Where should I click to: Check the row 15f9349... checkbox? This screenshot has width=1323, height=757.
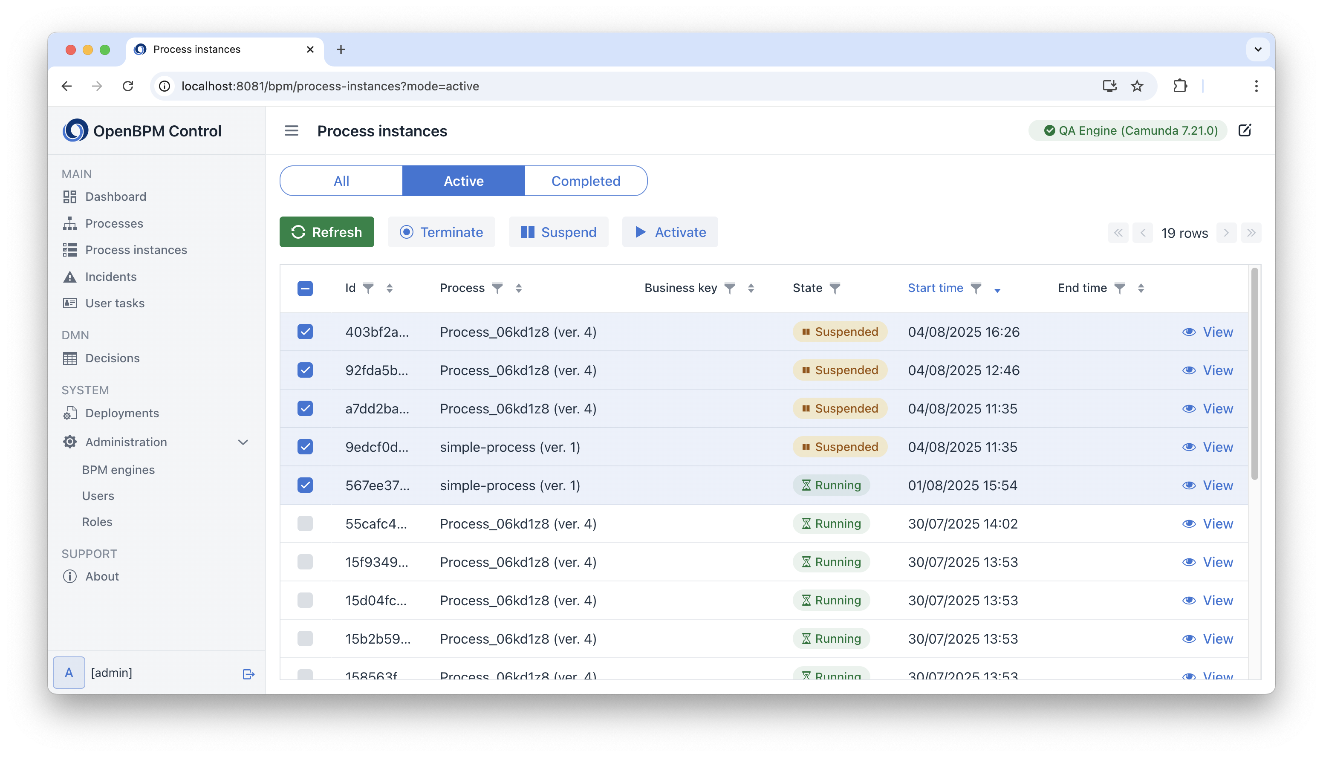[x=305, y=562]
